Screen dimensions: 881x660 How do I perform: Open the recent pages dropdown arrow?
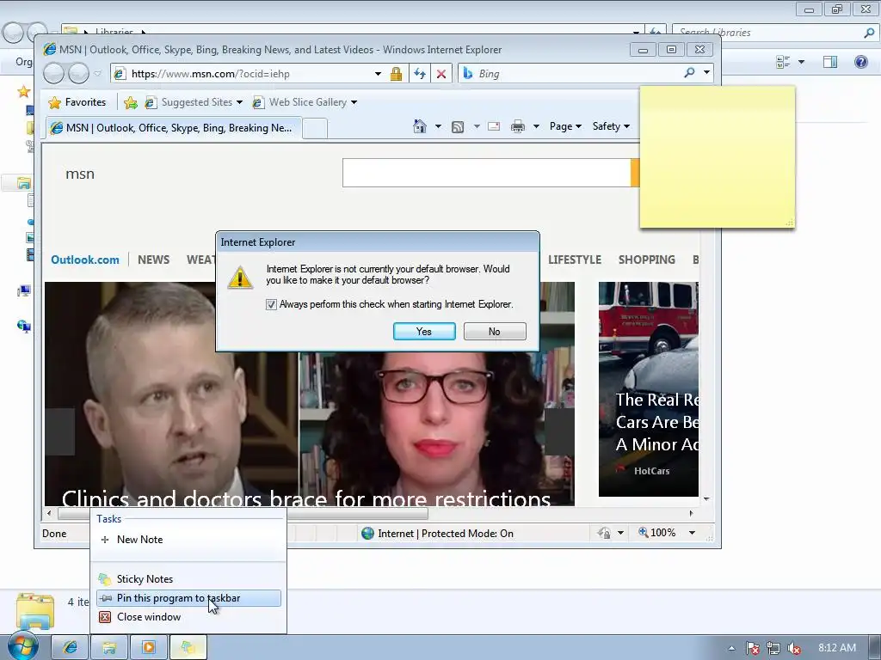97,74
